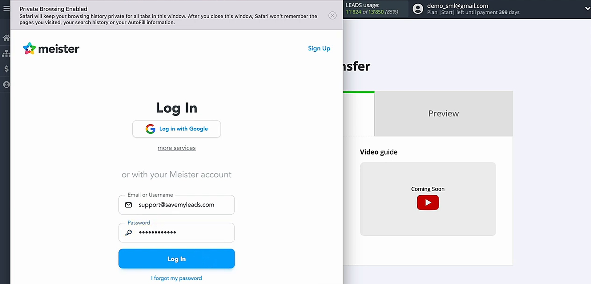Open the Sign Up link
This screenshot has height=284, width=591.
[319, 48]
